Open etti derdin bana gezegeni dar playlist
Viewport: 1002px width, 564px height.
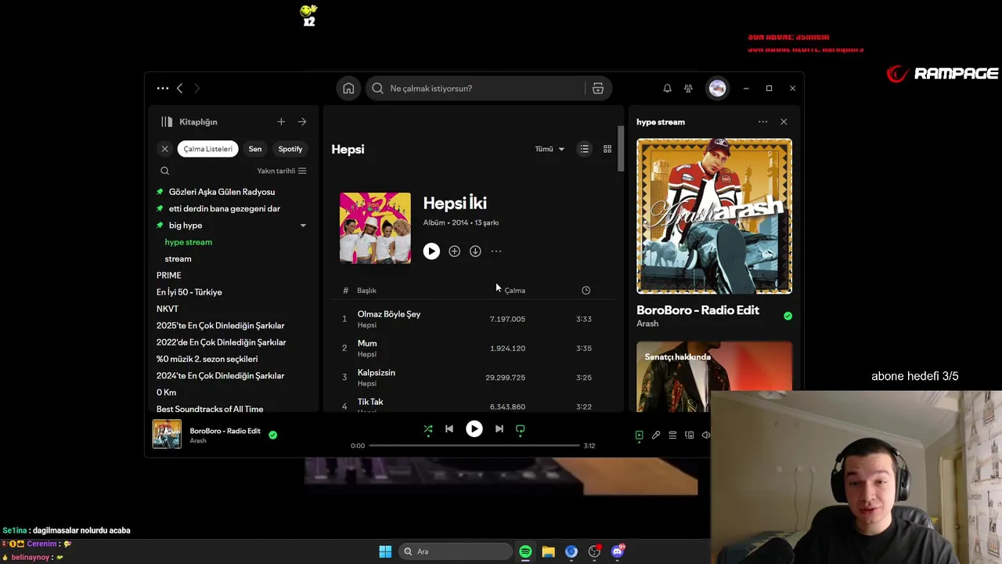tap(224, 208)
